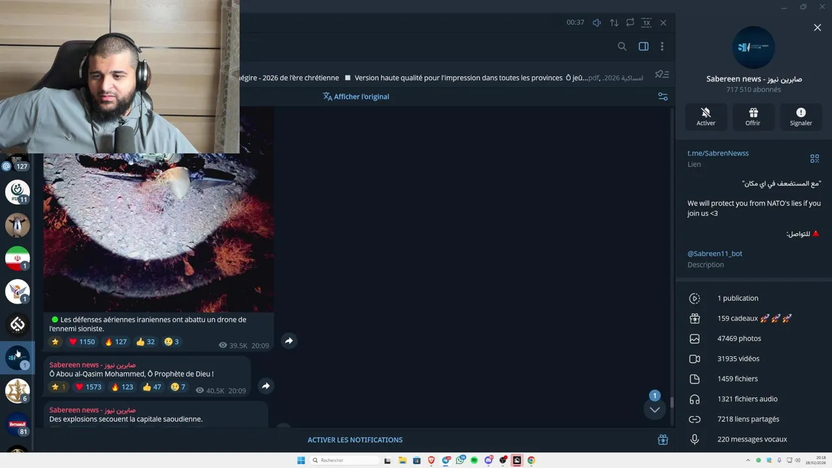Click the star reaction on drone message
Image resolution: width=832 pixels, height=468 pixels.
click(x=55, y=342)
